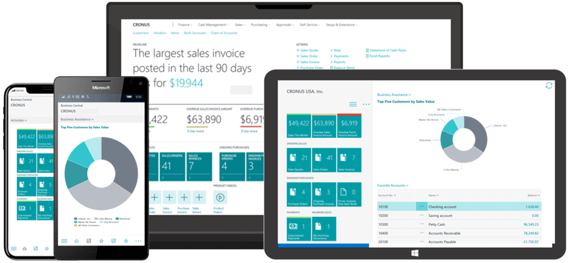572x263 pixels.
Task: Open the Account No. column dropdown
Action: click(387, 195)
